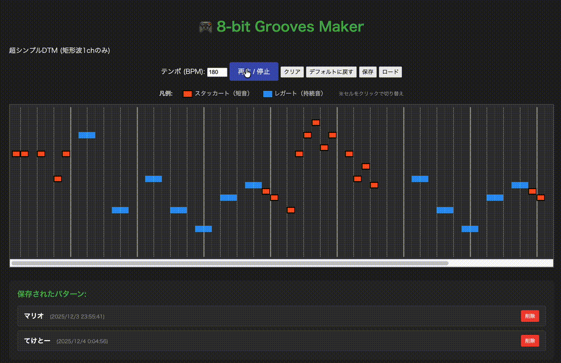
Task: Select the マリオ pattern name
Action: click(x=34, y=316)
